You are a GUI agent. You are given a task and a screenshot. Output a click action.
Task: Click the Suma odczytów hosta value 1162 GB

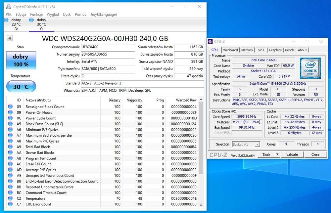189,47
